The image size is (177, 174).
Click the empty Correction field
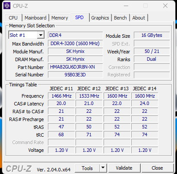[152, 67]
